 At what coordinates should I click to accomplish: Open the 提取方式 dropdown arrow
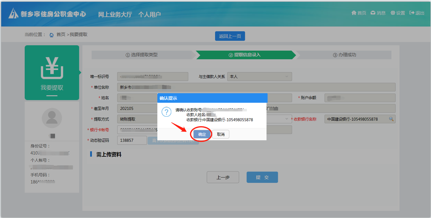(287, 119)
